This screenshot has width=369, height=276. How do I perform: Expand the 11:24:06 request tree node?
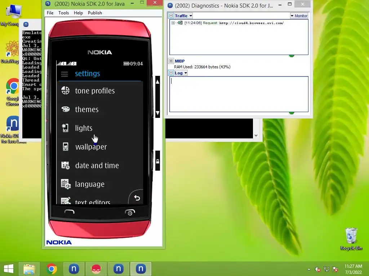point(173,23)
